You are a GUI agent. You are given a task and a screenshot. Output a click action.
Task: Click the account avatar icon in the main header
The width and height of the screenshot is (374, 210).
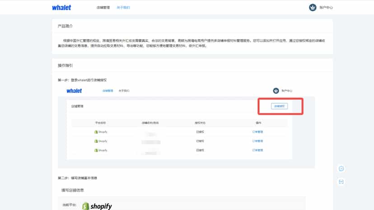313,7
